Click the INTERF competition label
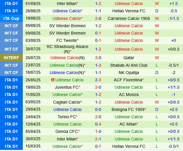This screenshot has width=183, height=151. (x=11, y=58)
